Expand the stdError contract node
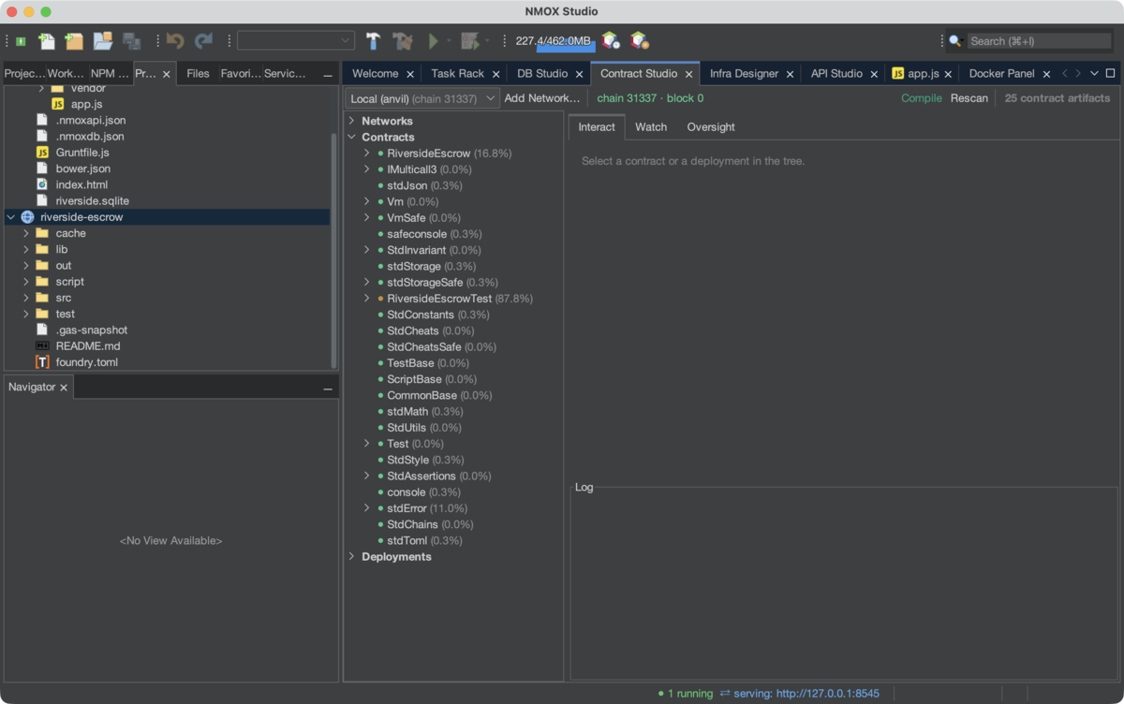This screenshot has width=1124, height=704. pos(367,508)
